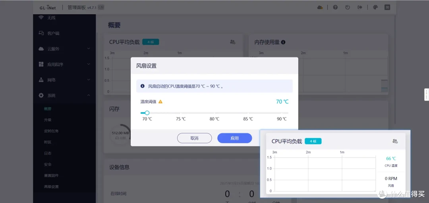Click the 应用 button
This screenshot has width=429, height=203.
coord(234,138)
